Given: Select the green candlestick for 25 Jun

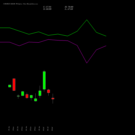Looking at the screenshot, I should point(31,97).
